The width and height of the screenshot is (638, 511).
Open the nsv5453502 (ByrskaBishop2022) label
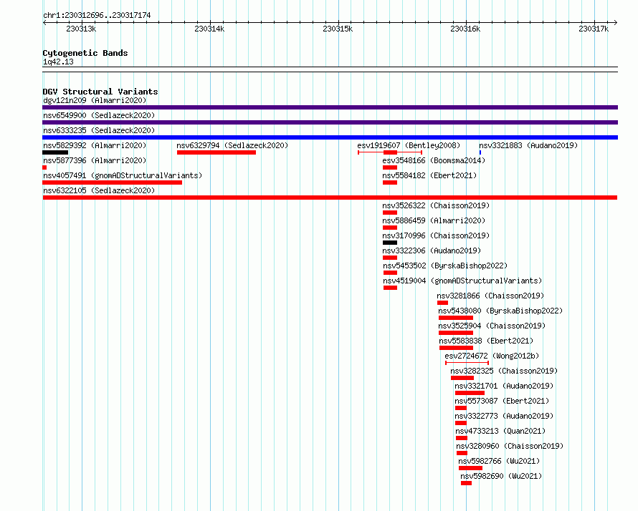click(445, 266)
